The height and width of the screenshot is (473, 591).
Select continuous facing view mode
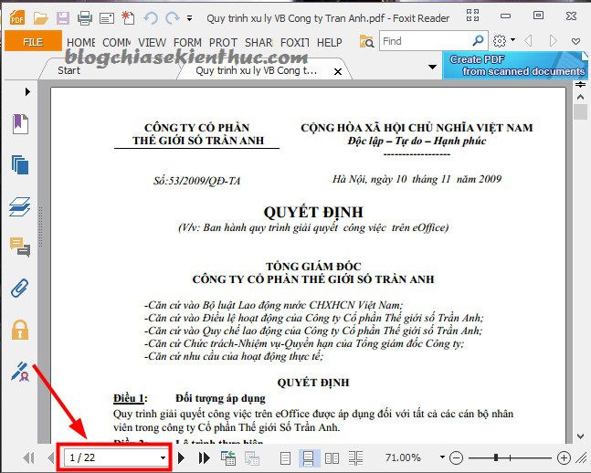coord(355,457)
